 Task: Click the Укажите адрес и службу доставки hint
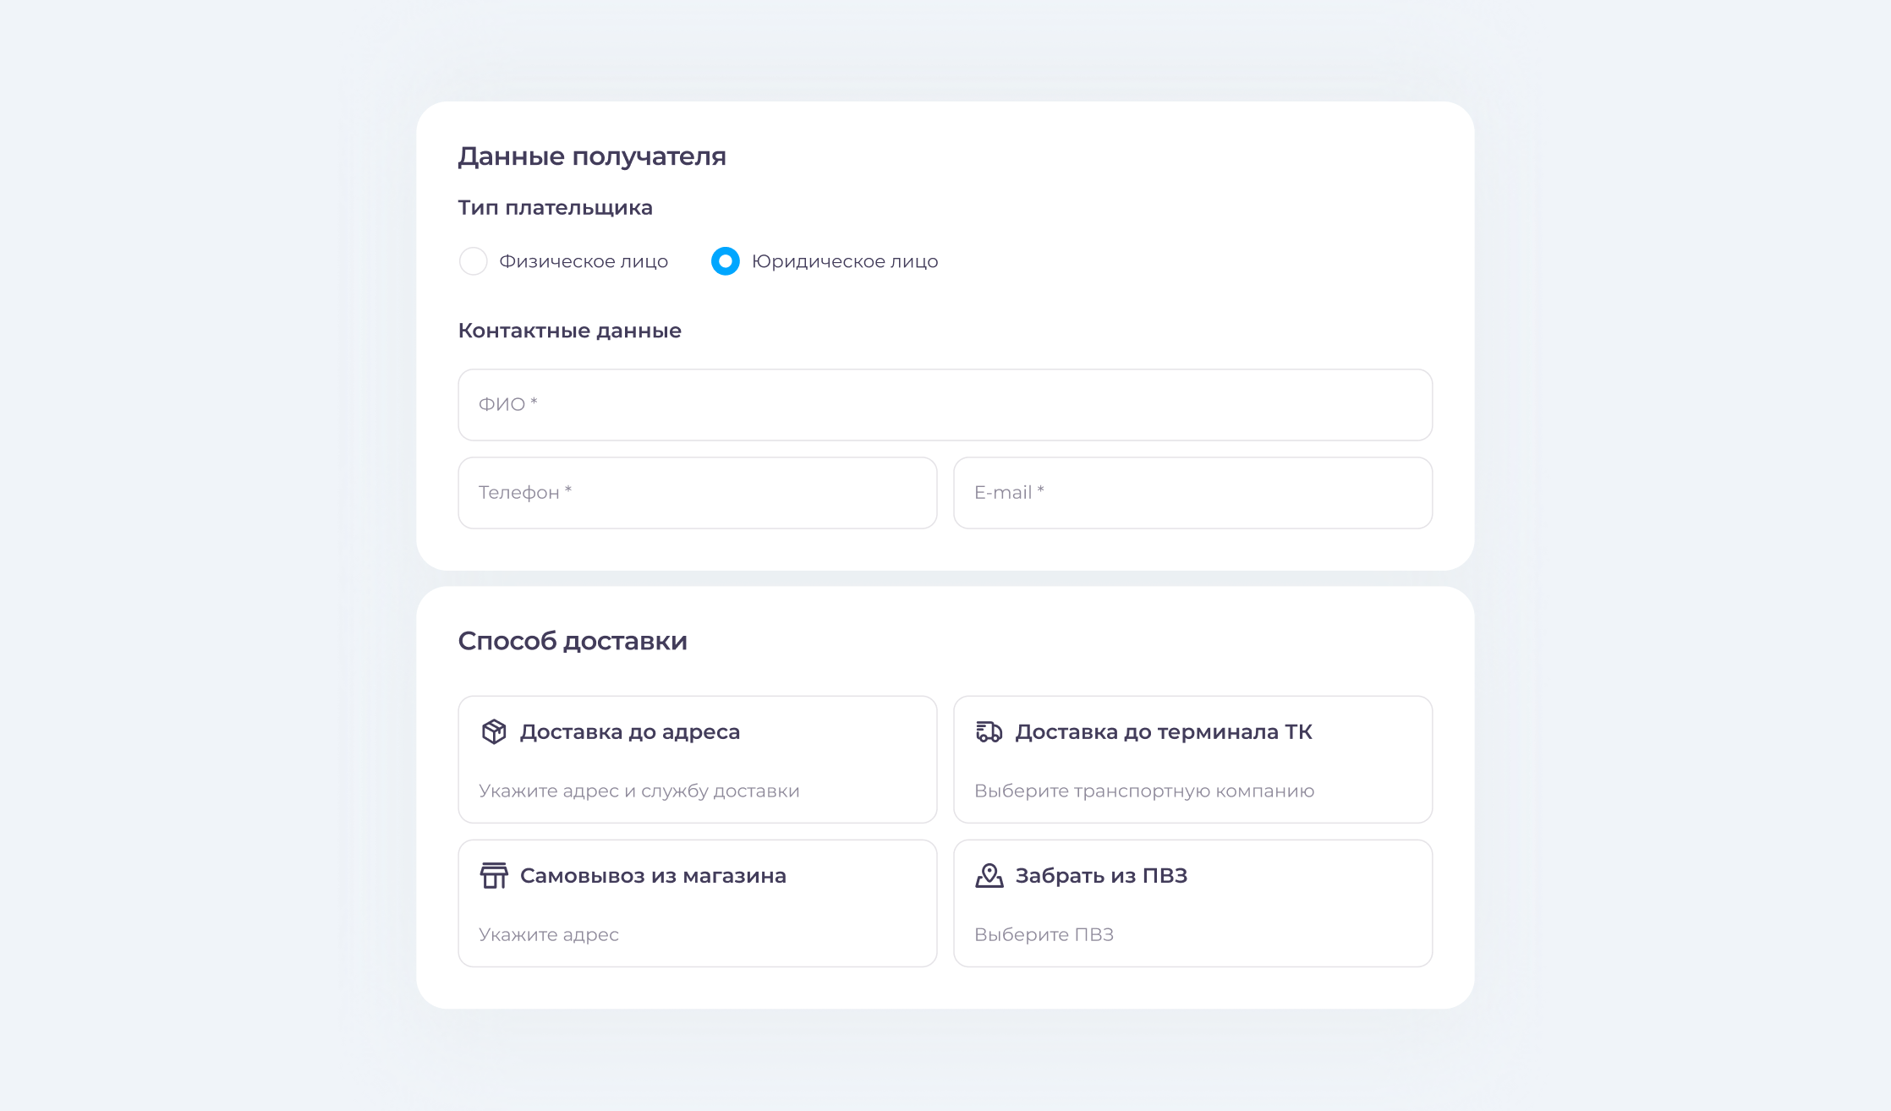point(639,791)
